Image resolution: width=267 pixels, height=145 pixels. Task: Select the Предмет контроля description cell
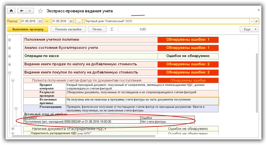tap(142, 87)
